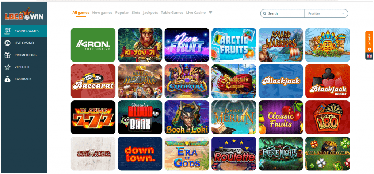Click the search magnifier icon
This screenshot has height=174, width=374.
pos(264,13)
